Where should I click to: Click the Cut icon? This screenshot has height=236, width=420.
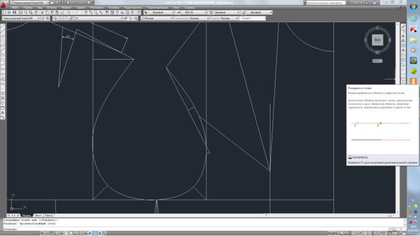(x=42, y=13)
